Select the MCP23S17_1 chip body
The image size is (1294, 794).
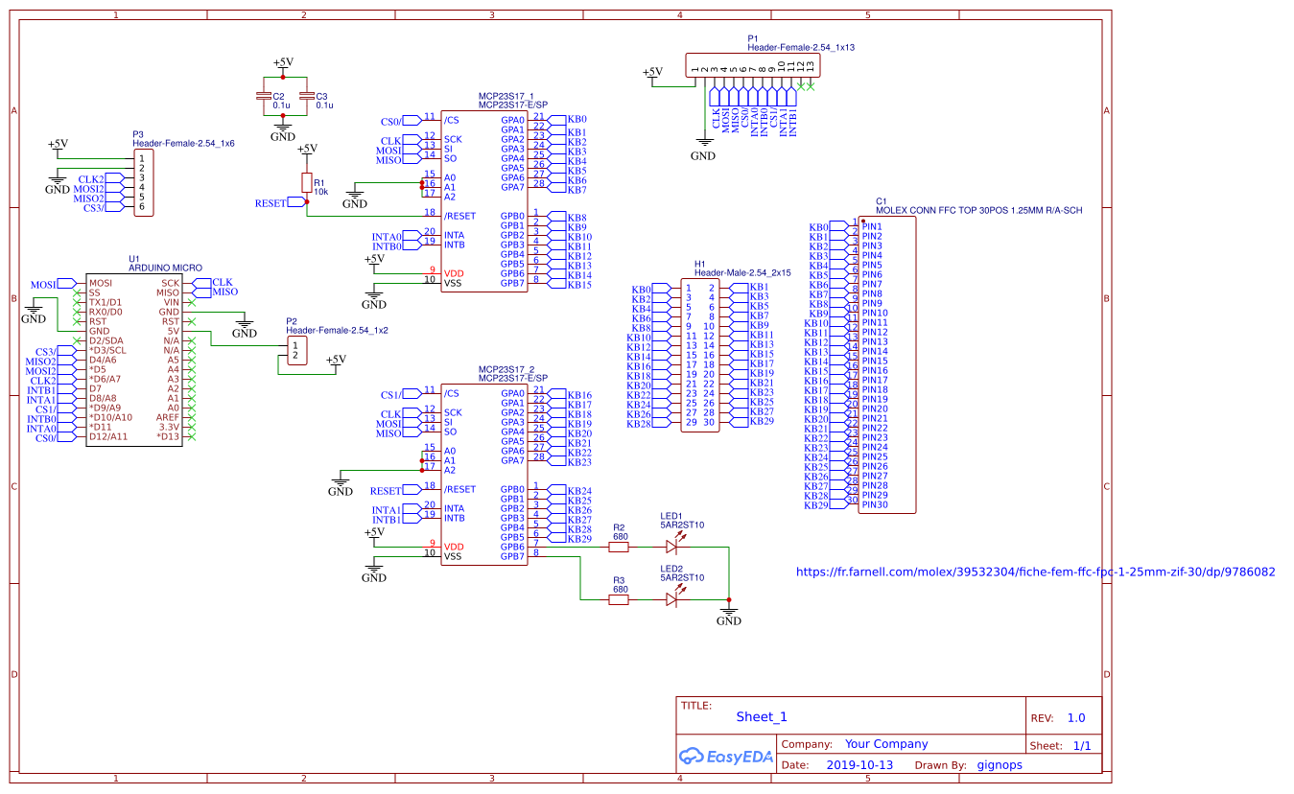pyautogui.click(x=483, y=201)
